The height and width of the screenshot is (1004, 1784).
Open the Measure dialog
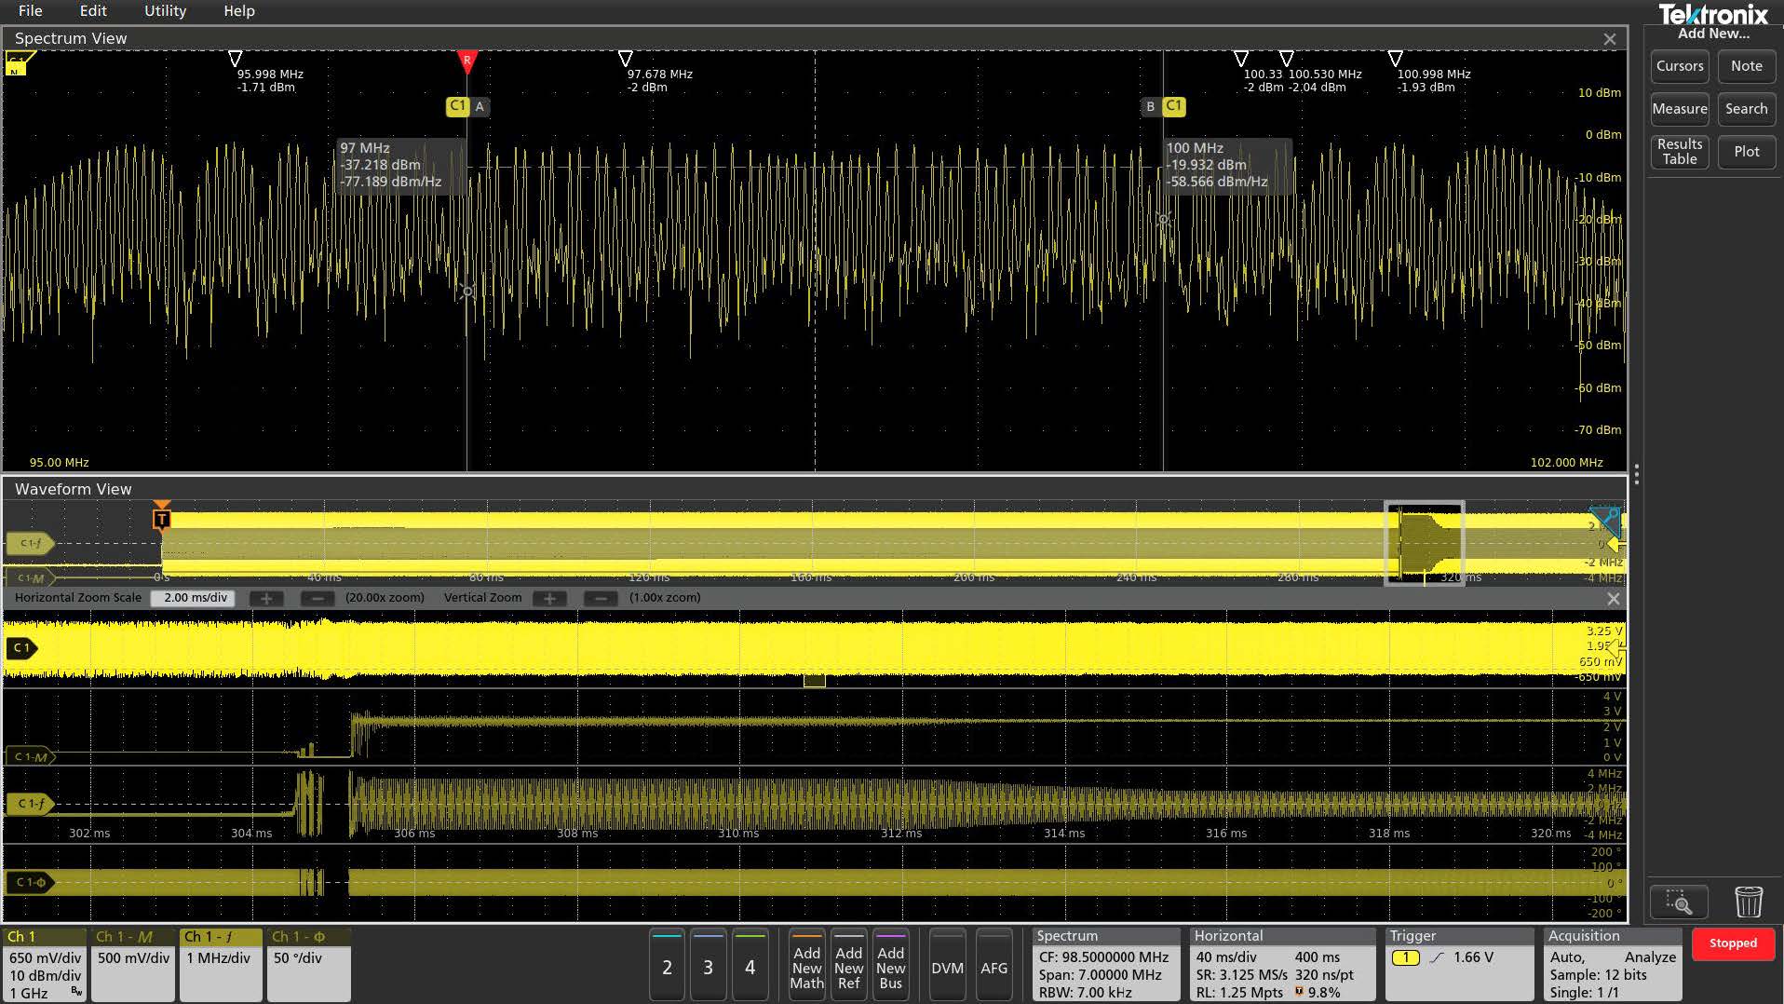tap(1679, 109)
